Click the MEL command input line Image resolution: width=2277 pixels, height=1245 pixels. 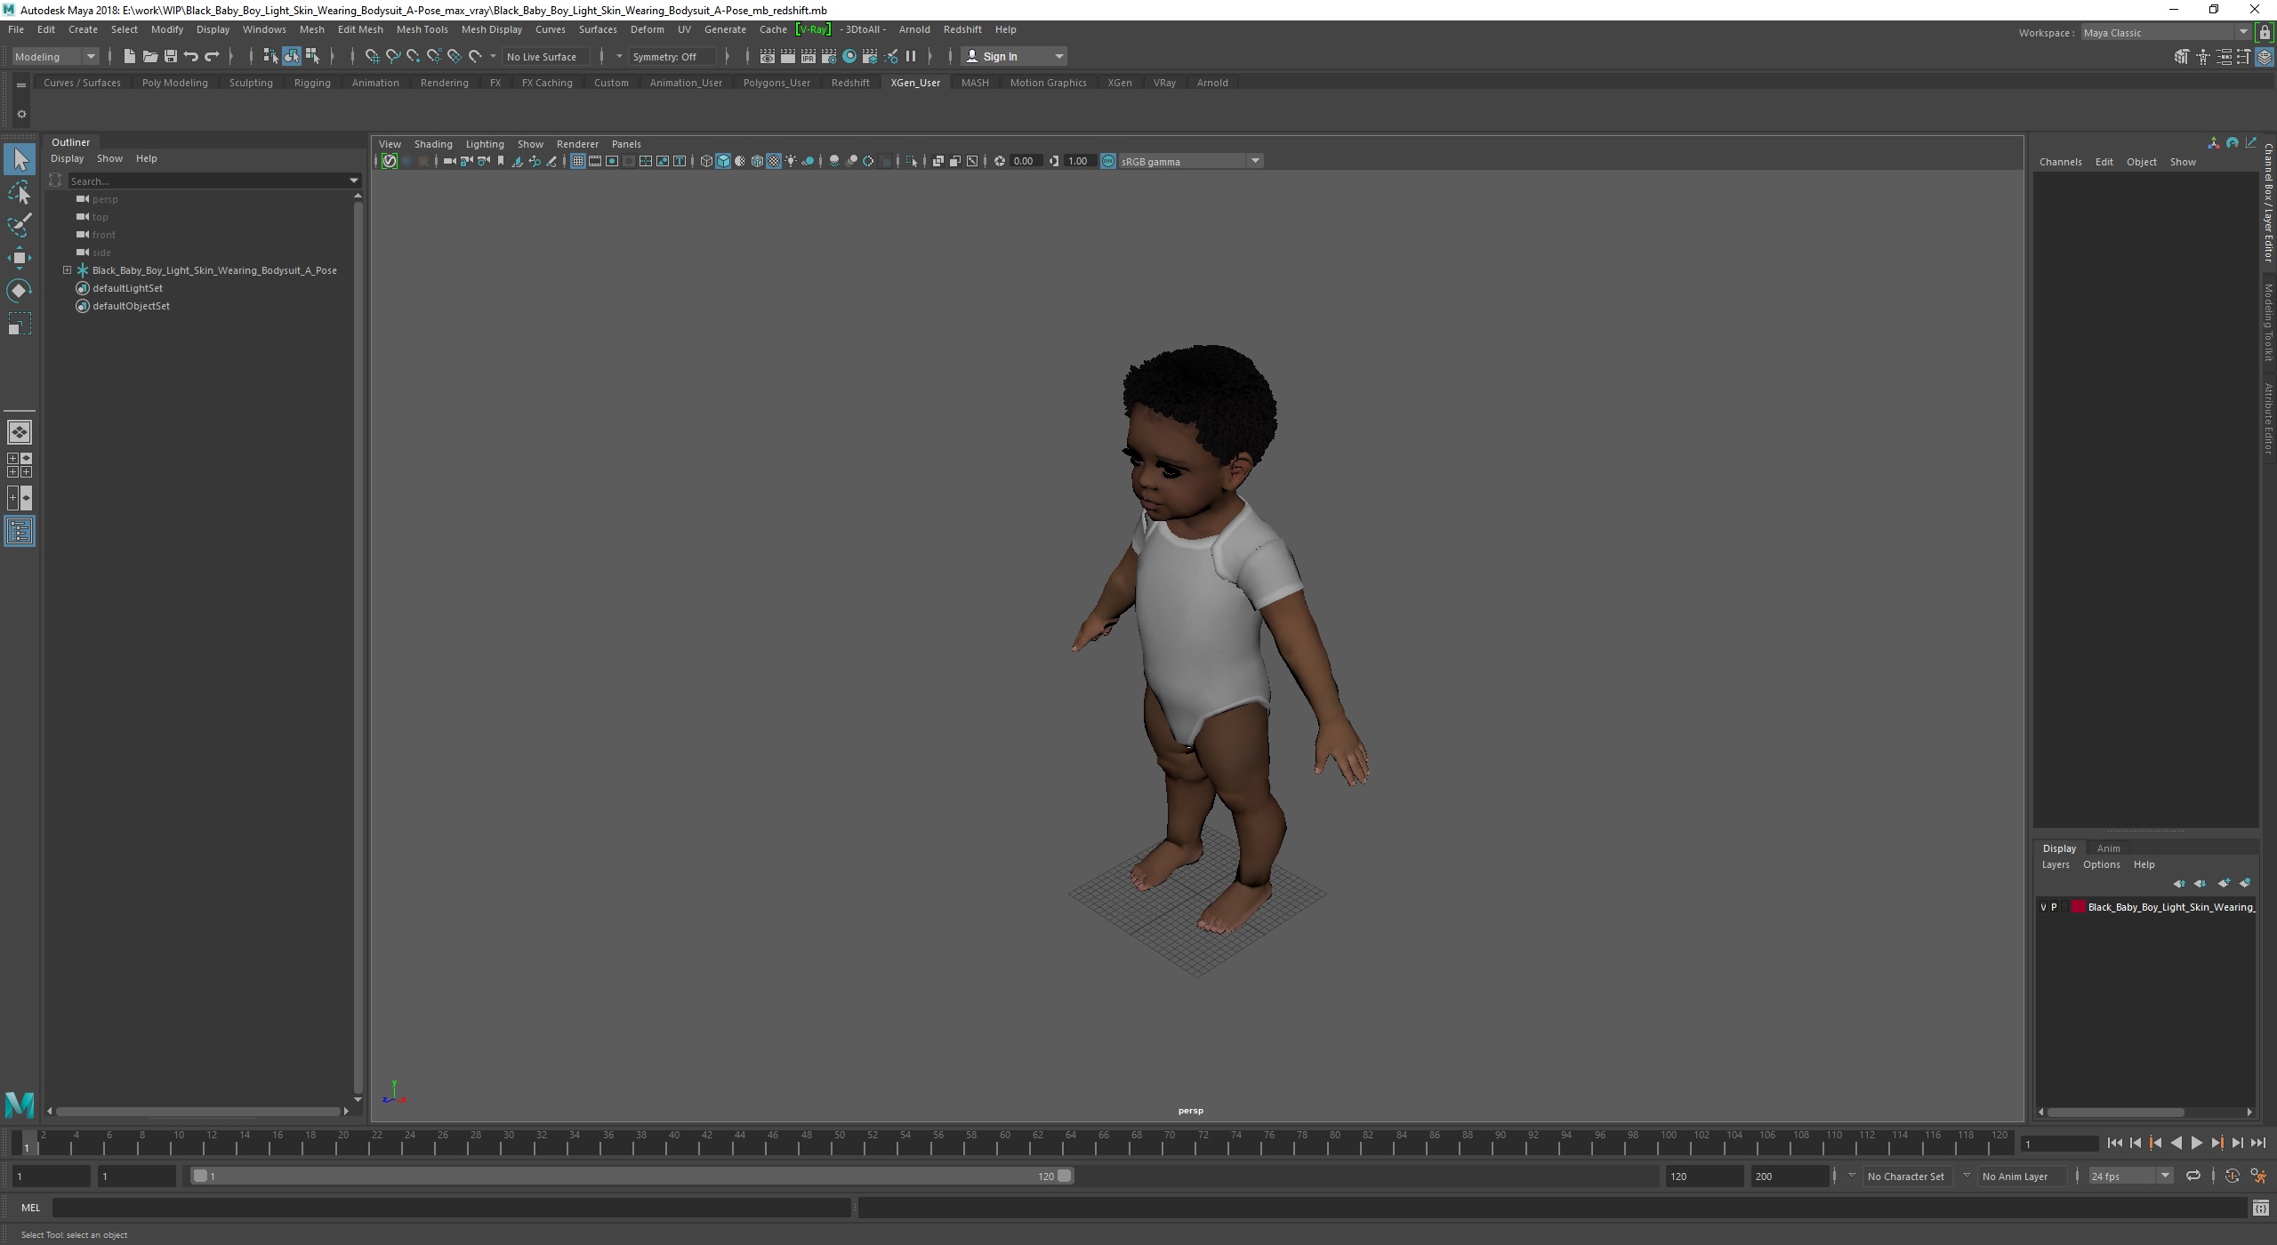pos(451,1208)
